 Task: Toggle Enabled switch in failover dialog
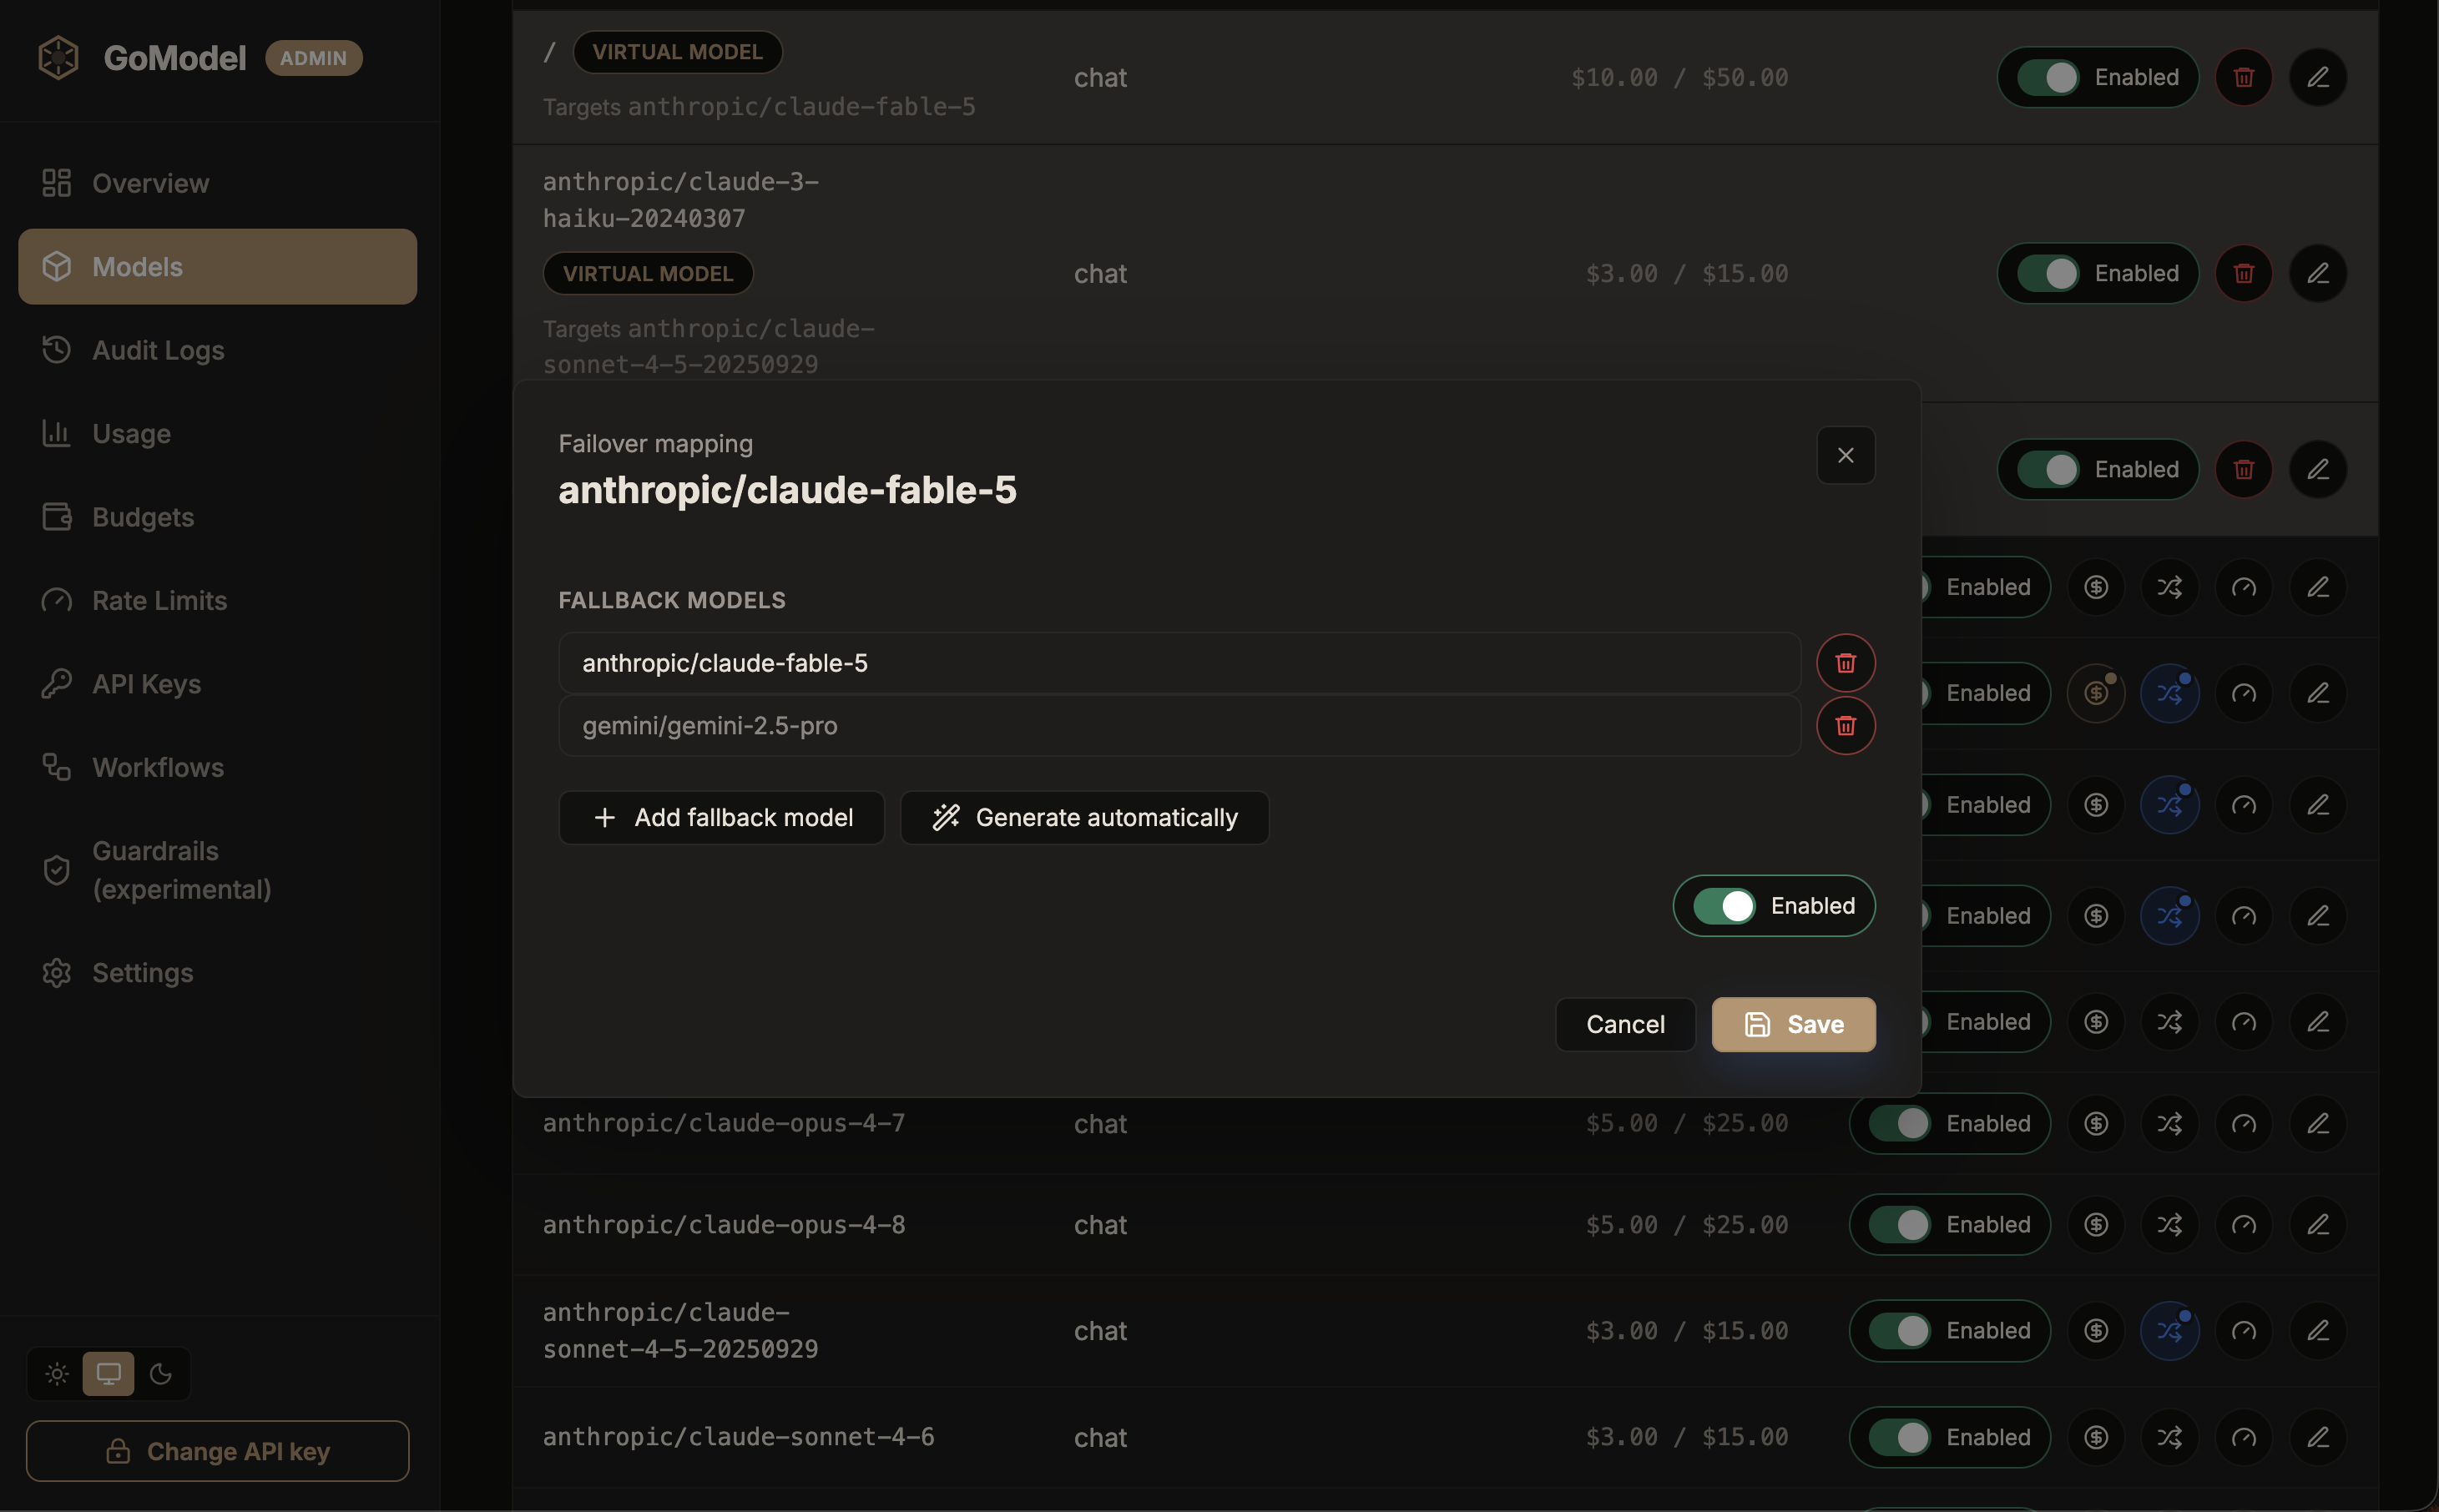pyautogui.click(x=1773, y=906)
